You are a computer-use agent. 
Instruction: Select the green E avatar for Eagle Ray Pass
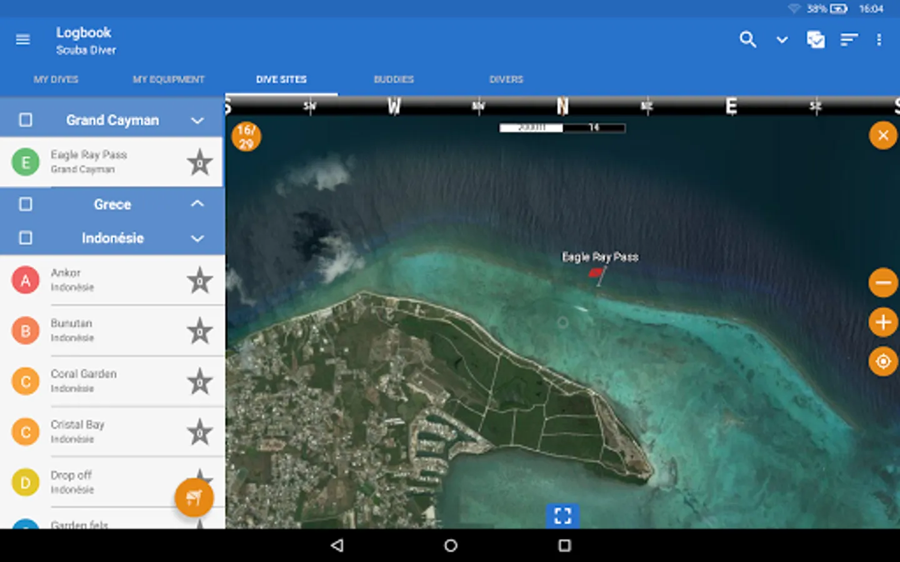(26, 162)
